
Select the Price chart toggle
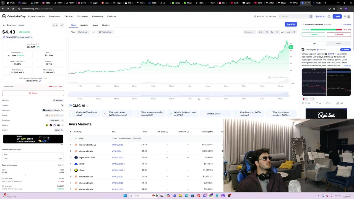pos(72,32)
